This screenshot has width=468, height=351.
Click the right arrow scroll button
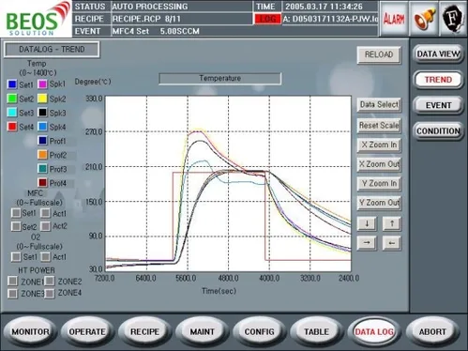pos(367,243)
